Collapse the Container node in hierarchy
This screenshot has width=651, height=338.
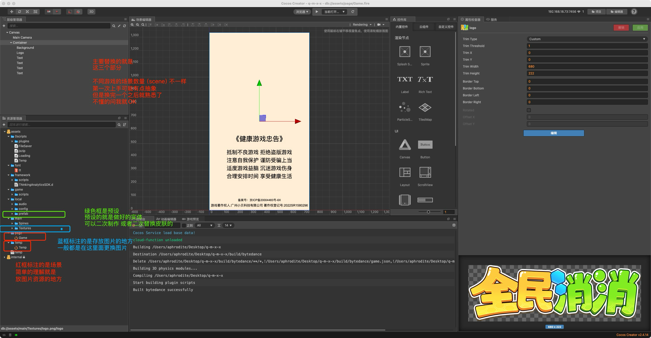point(11,43)
